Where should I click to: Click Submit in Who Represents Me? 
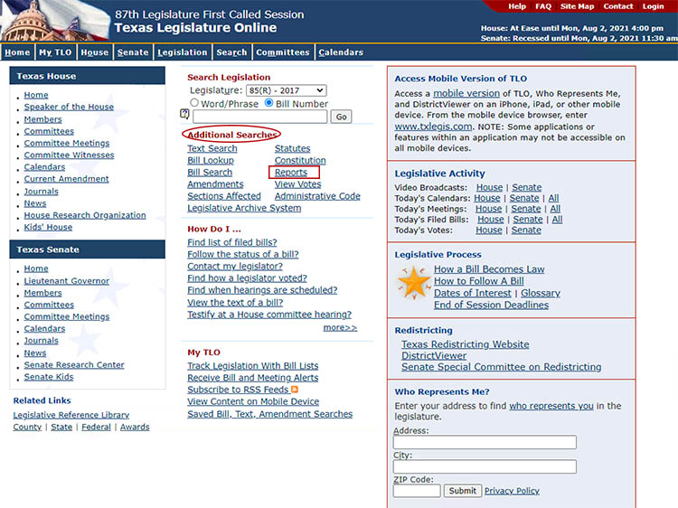tap(462, 491)
